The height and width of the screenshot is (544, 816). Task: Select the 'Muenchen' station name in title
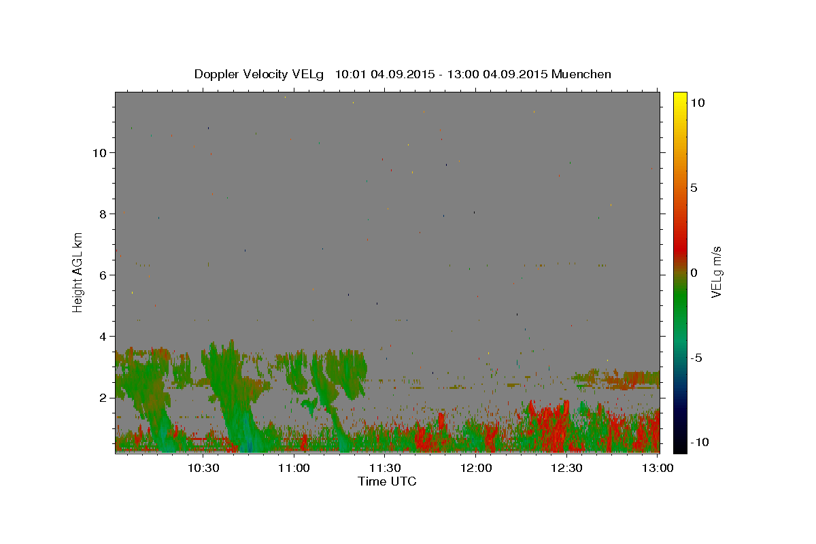pyautogui.click(x=581, y=74)
